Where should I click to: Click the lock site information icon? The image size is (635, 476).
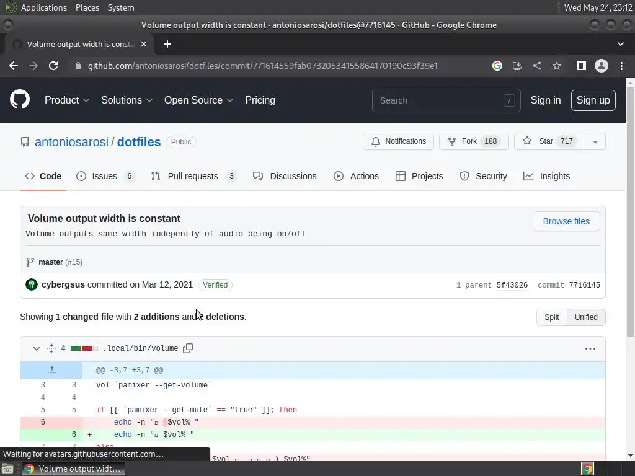click(78, 66)
